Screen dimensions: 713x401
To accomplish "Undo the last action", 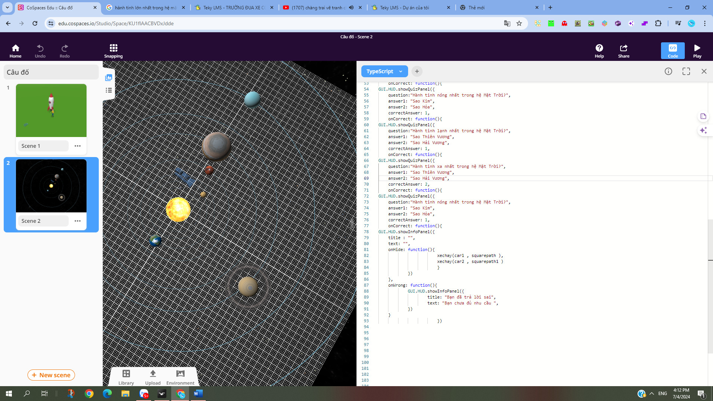I will (40, 51).
